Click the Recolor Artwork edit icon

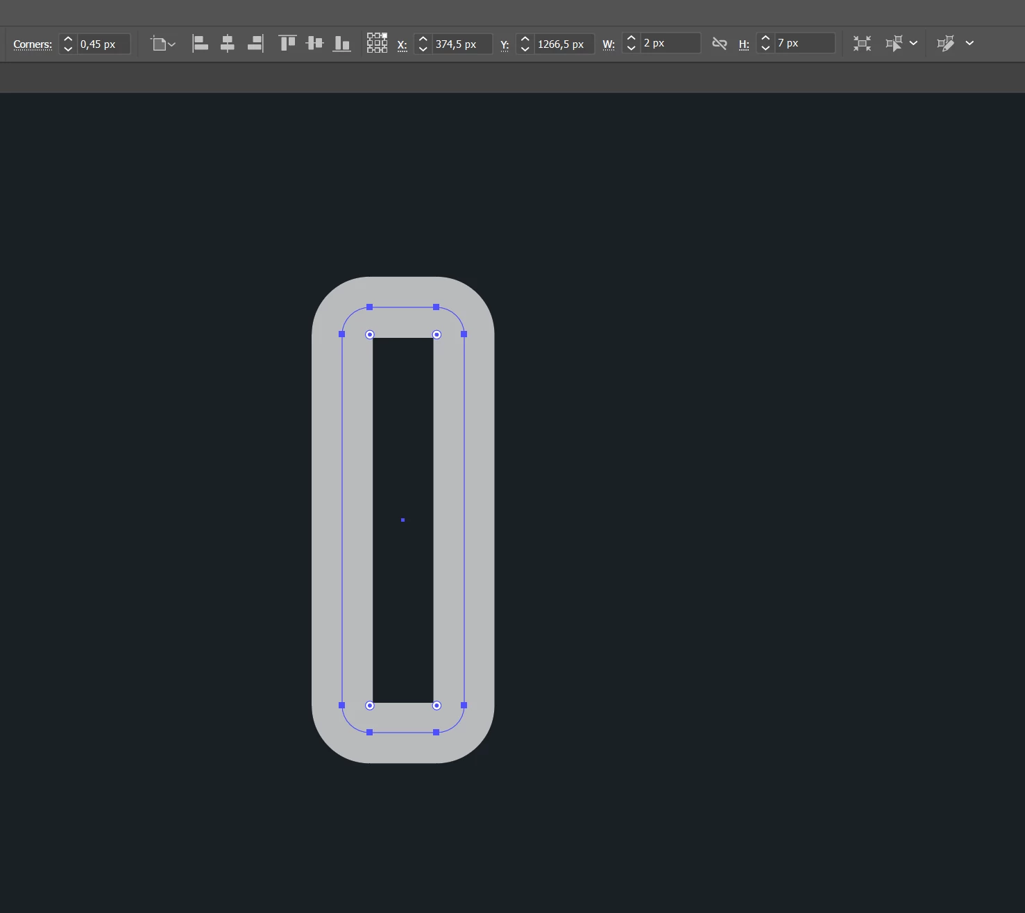tap(945, 44)
